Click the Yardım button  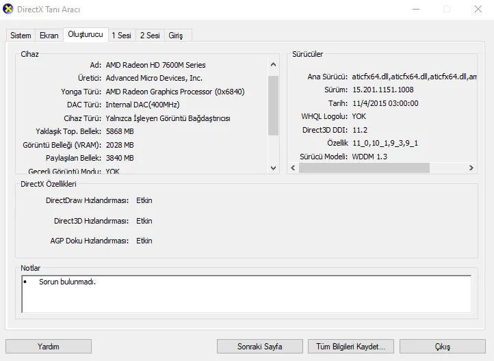[x=49, y=347]
